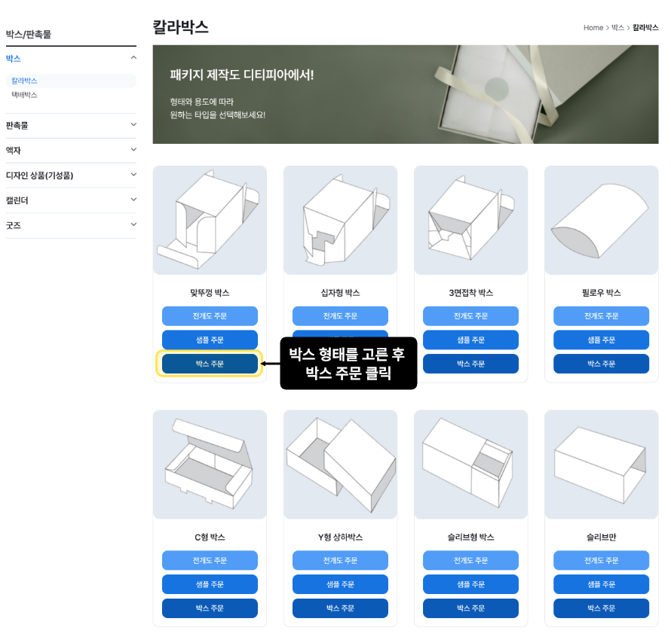
Task: Click the 맞뚜껑 박스 product name
Action: pyautogui.click(x=210, y=293)
